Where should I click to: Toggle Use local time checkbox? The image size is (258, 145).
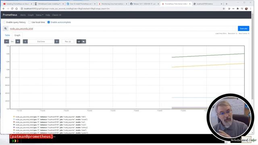pos(29,22)
